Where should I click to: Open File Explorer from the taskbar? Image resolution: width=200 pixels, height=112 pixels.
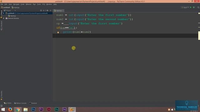point(26,110)
